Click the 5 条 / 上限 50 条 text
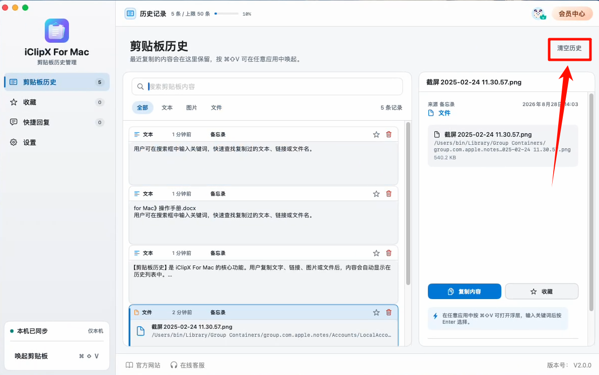The height and width of the screenshot is (375, 599). click(191, 14)
